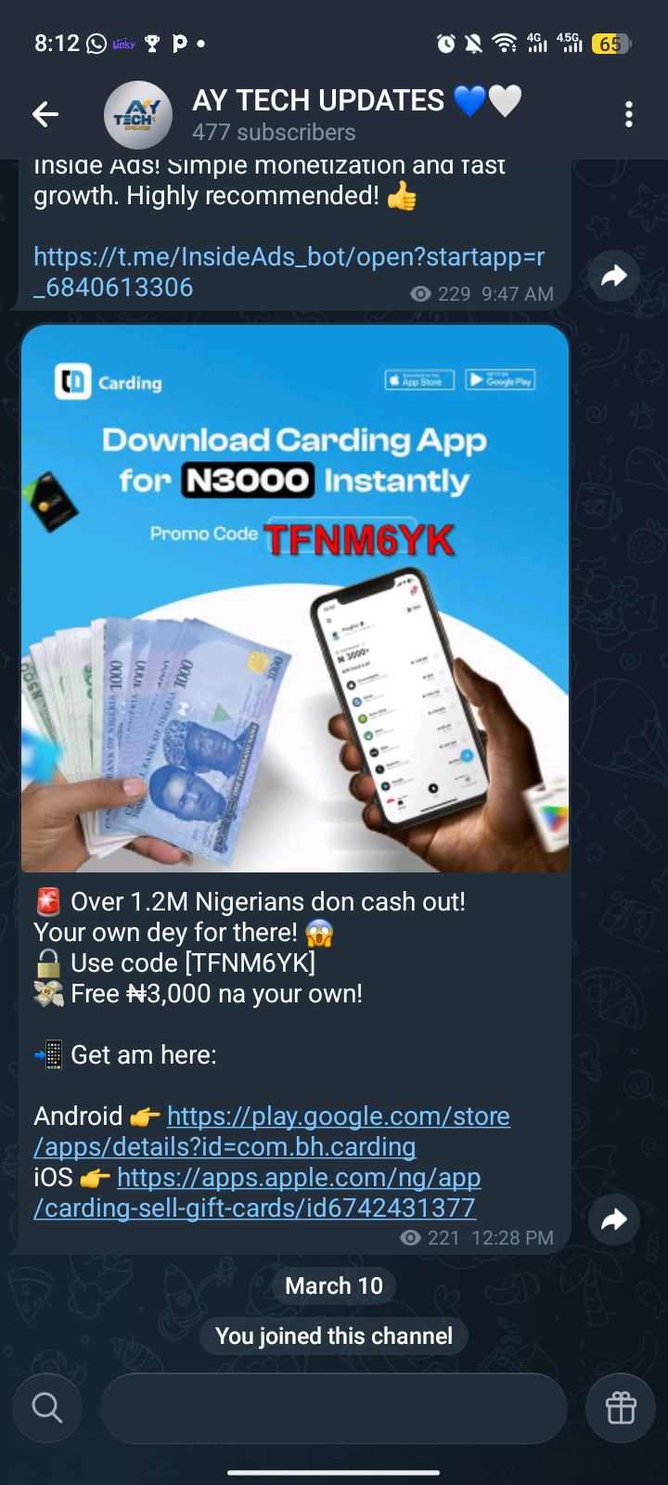Viewport: 668px width, 1485px height.
Task: Tap the gift box icon
Action: tap(621, 1408)
